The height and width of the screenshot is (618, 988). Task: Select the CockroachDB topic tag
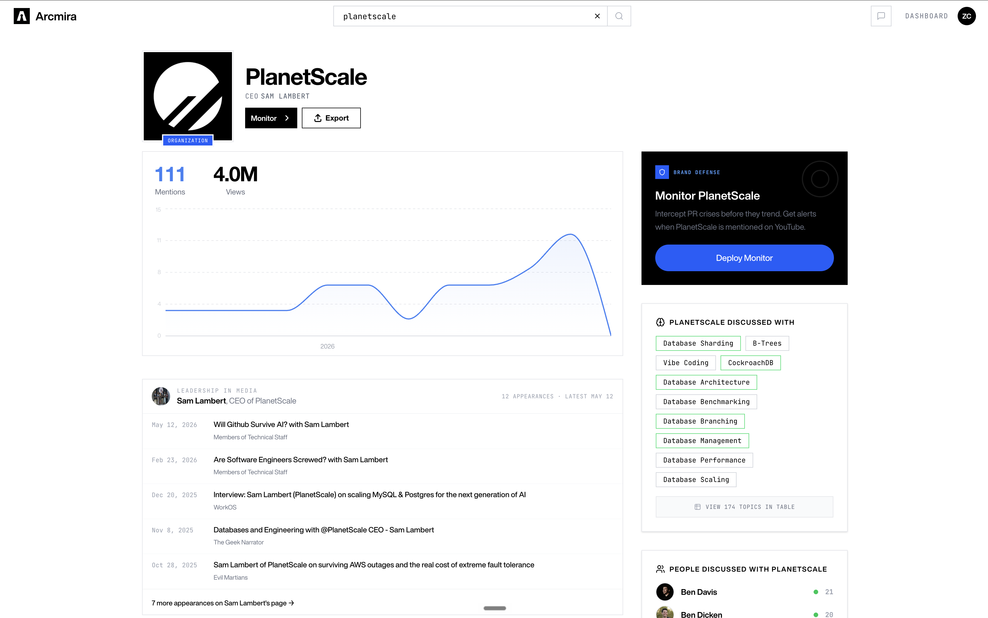pos(750,363)
